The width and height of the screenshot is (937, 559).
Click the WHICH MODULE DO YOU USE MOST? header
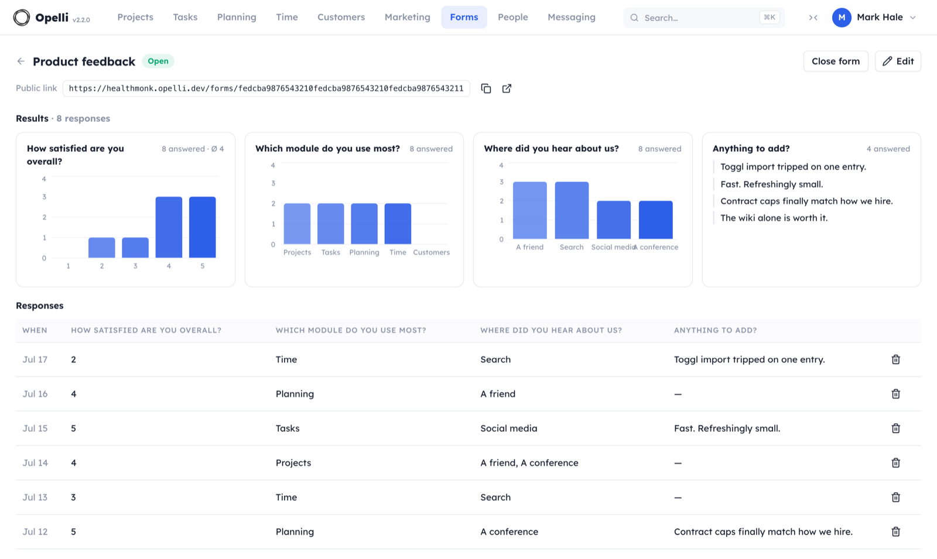tap(351, 330)
